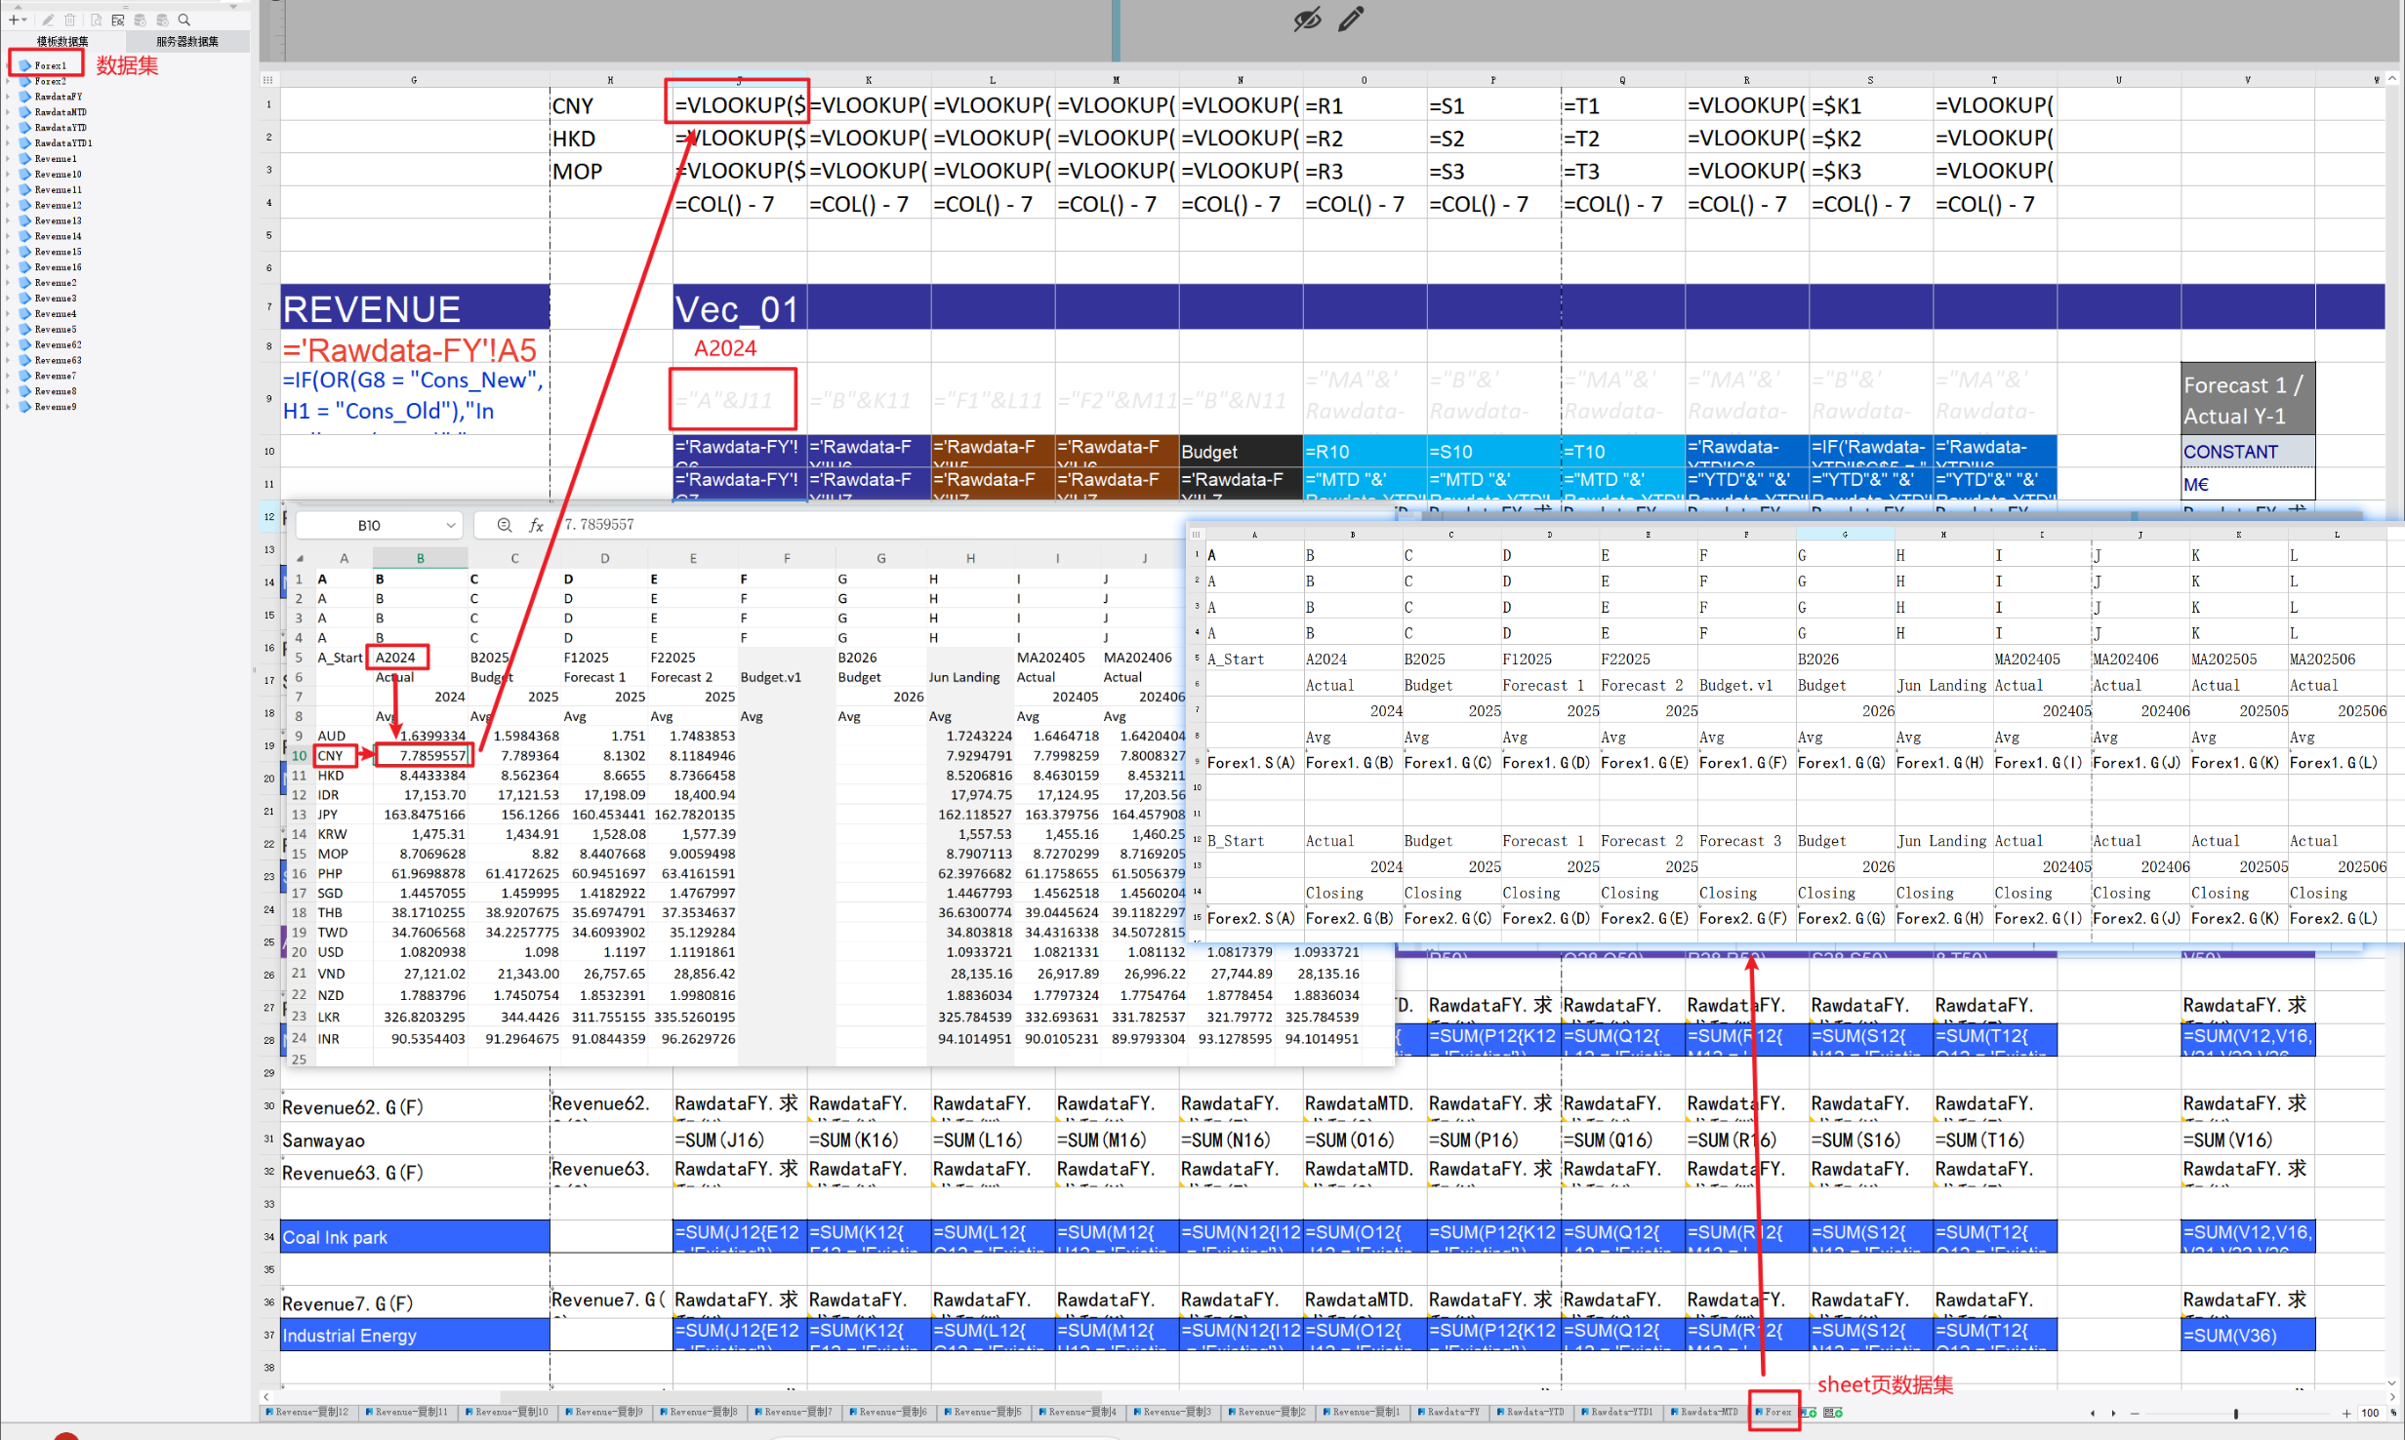Image resolution: width=2405 pixels, height=1440 pixels.
Task: Click the Industrial Energy row cell
Action: tap(415, 1336)
